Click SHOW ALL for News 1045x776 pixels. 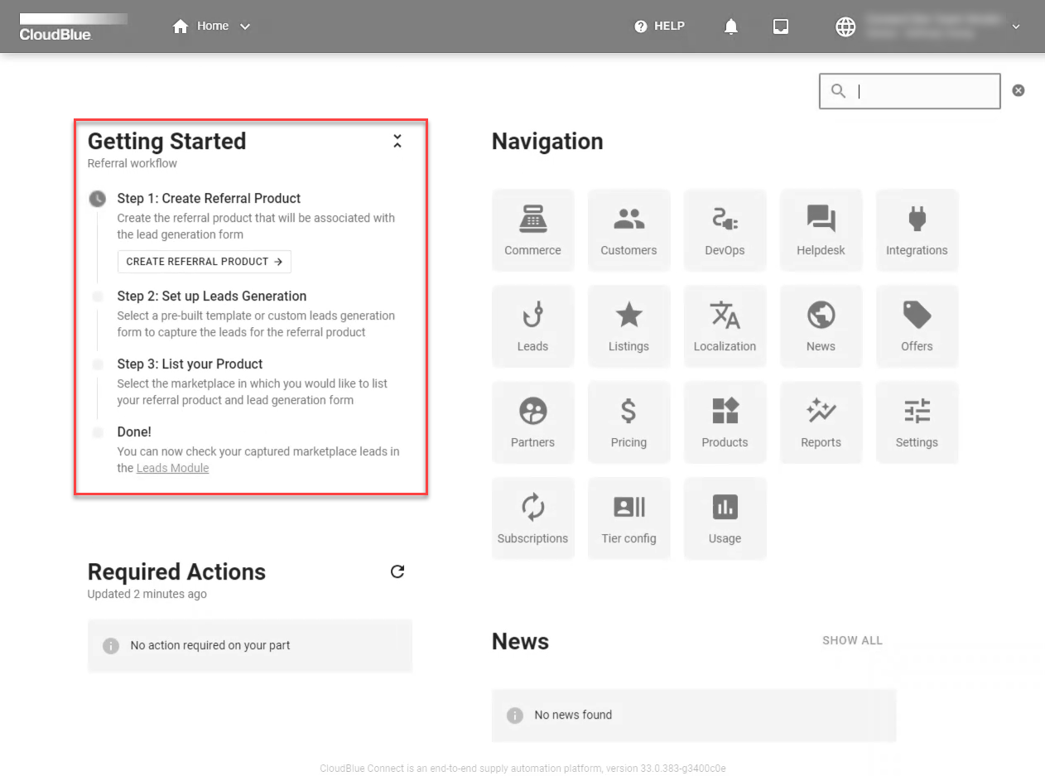(852, 640)
